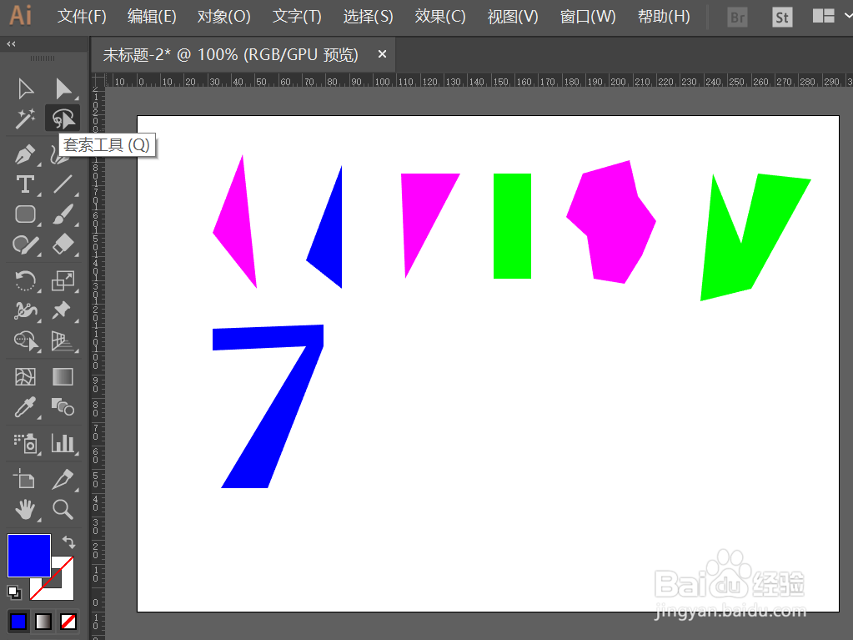Select the Pen tool
Viewport: 853px width, 640px height.
(x=25, y=154)
